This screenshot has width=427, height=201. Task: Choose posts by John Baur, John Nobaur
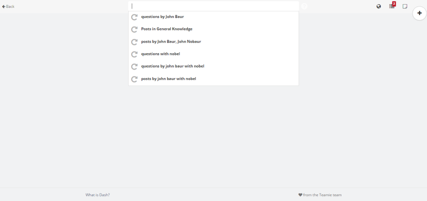[213, 41]
